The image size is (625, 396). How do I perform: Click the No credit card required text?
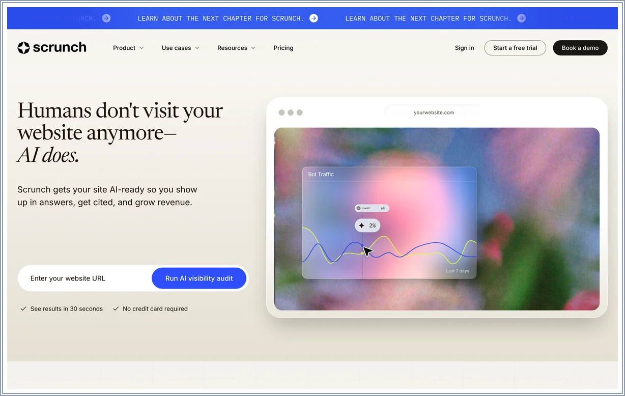pyautogui.click(x=155, y=308)
